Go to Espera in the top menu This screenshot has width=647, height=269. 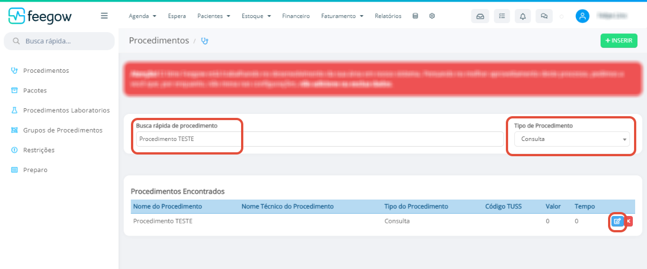pyautogui.click(x=177, y=16)
